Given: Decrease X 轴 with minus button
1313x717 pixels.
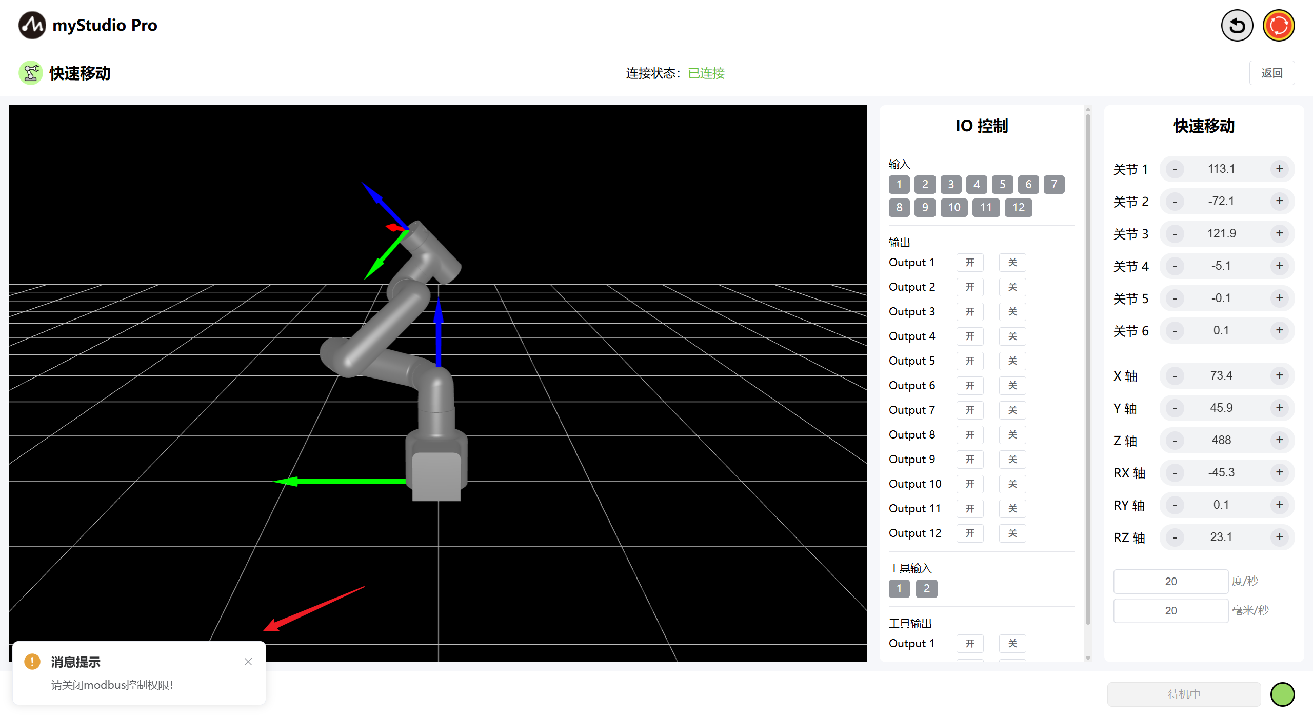Looking at the screenshot, I should click(x=1175, y=375).
